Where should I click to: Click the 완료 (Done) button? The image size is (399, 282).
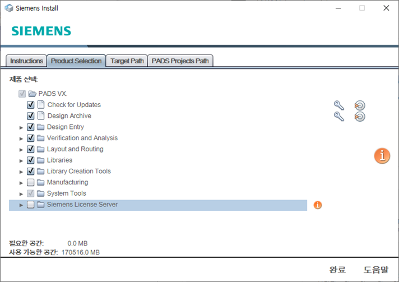coord(337,270)
